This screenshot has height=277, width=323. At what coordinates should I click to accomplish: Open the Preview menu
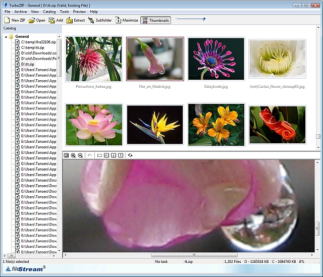click(79, 12)
